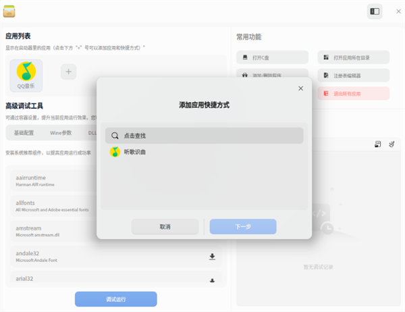Click the plus button to add application
The image size is (405, 312).
(69, 71)
